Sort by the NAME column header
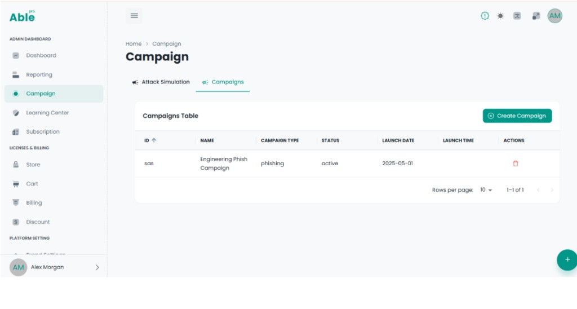 (x=207, y=140)
